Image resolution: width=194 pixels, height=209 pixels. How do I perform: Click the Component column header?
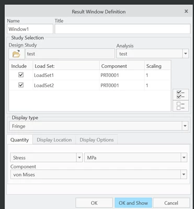[122, 66]
